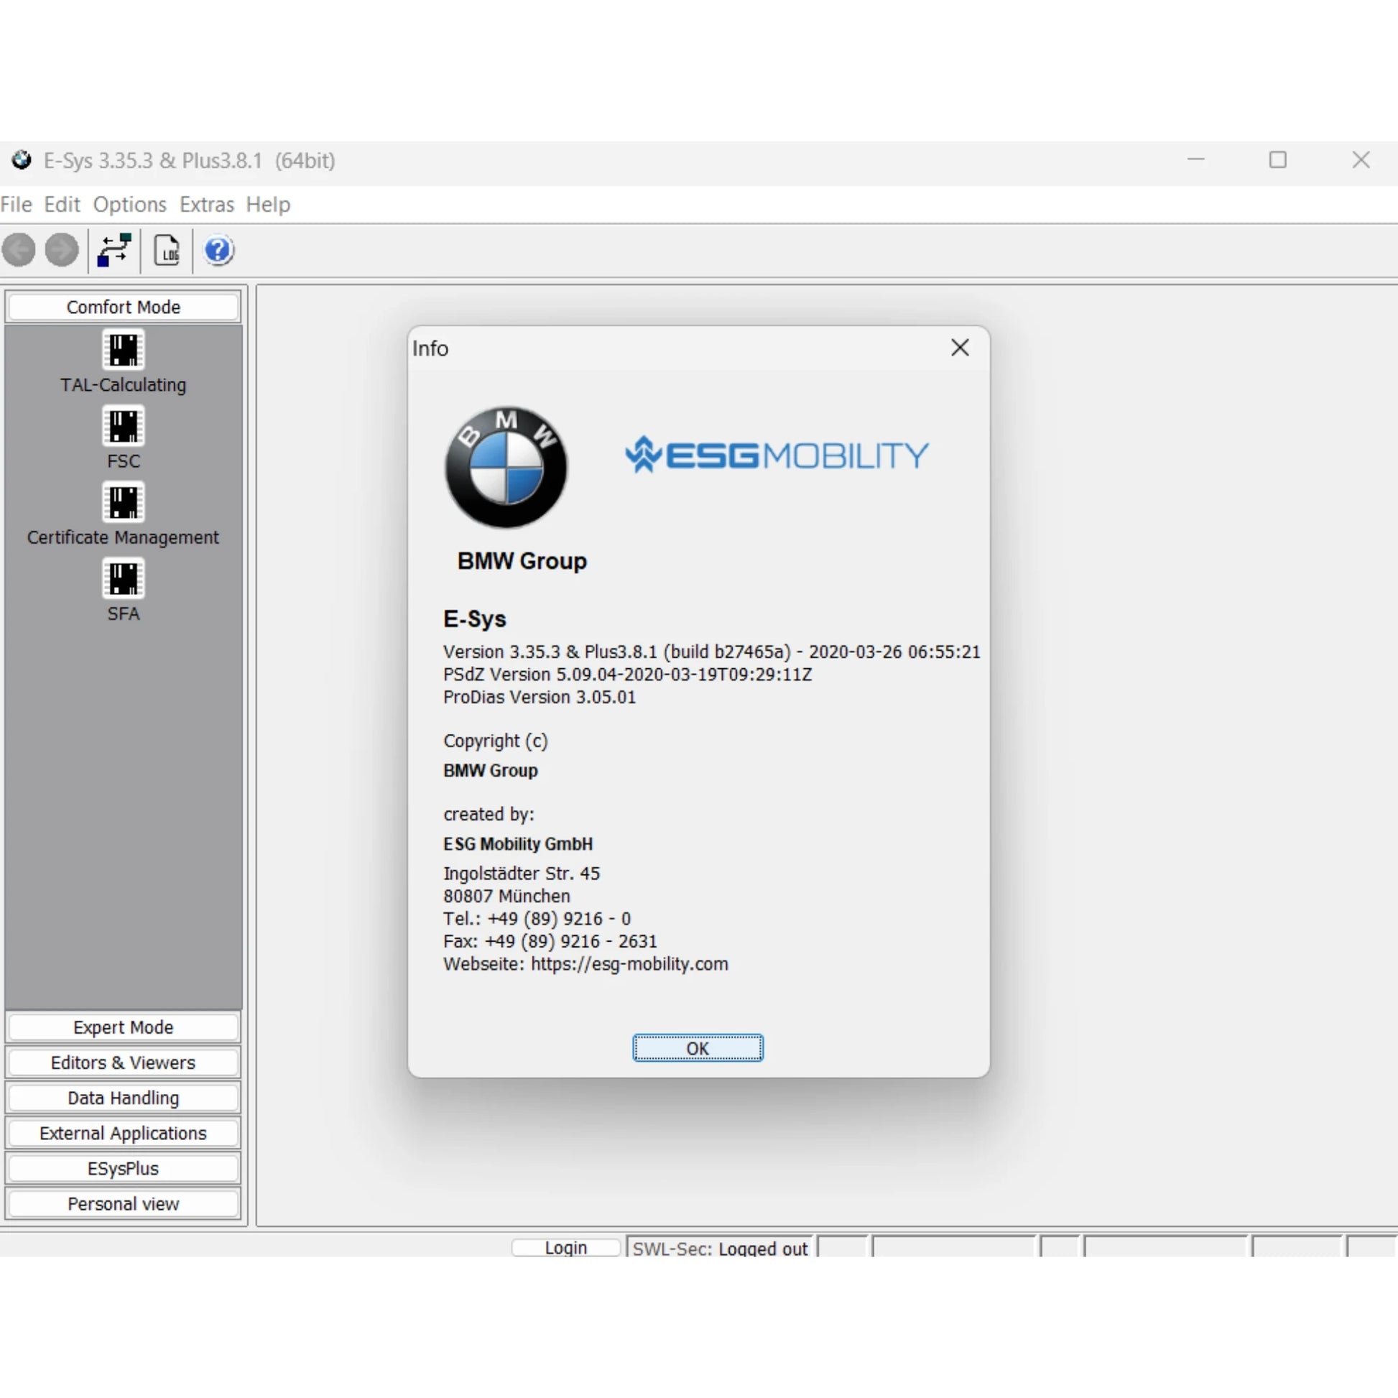Open the File menu

[x=16, y=204]
